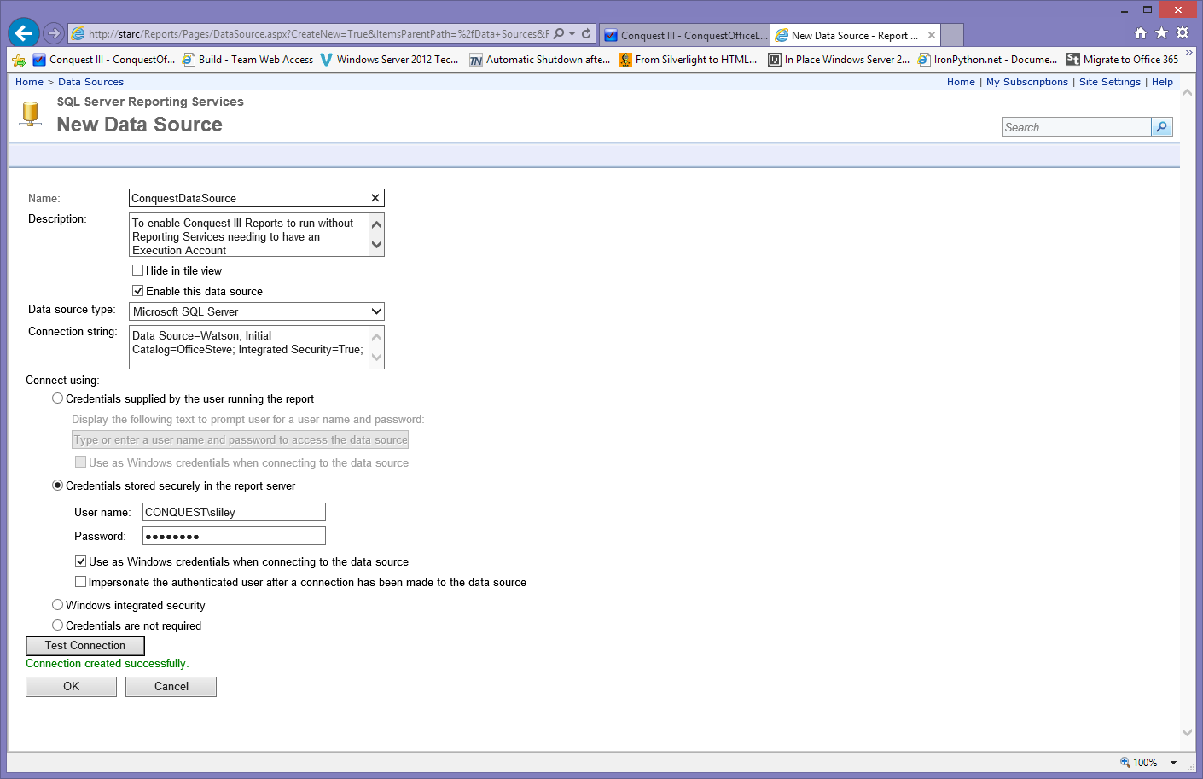Open the Automatic Shutdown bookmark
Viewport: 1203px width, 779px height.
tap(539, 60)
